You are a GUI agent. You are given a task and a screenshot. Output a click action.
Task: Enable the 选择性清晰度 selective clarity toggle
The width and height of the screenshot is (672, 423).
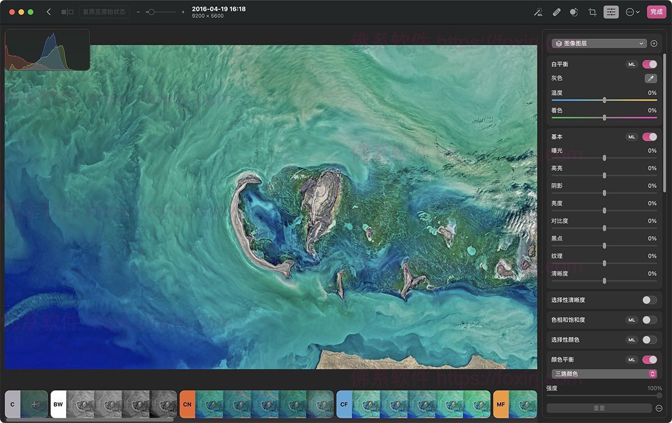point(649,300)
